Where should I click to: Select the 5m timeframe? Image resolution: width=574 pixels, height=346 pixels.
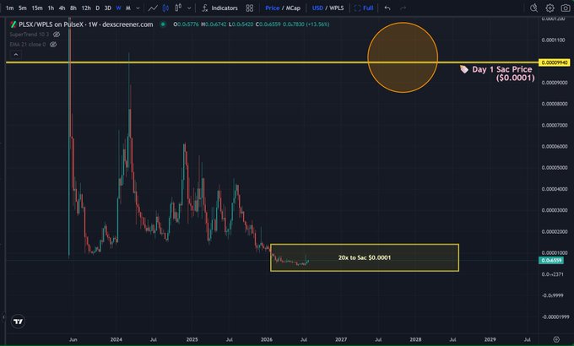pyautogui.click(x=22, y=8)
